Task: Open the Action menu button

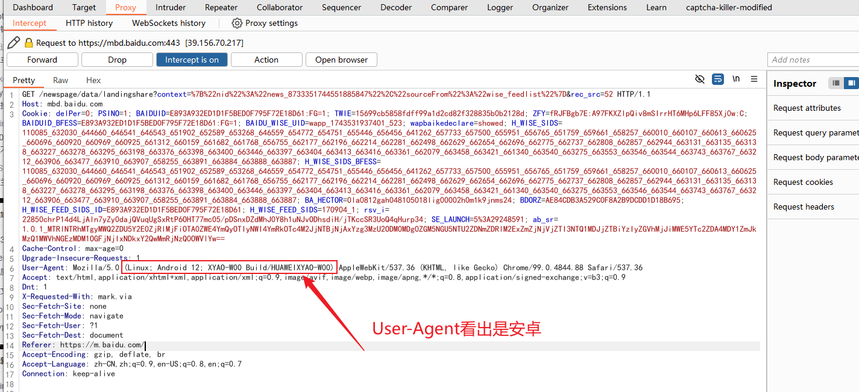Action: 266,60
